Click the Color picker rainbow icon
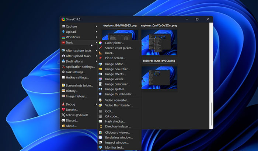Viewport: 258px width, 151px height. tap(100, 43)
